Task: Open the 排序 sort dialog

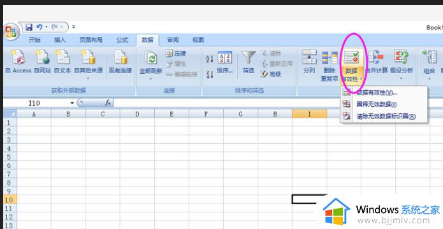Action: point(225,62)
